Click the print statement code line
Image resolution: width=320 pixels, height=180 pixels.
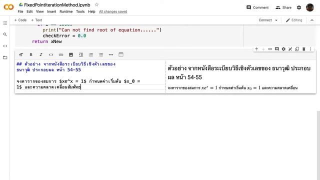102,30
